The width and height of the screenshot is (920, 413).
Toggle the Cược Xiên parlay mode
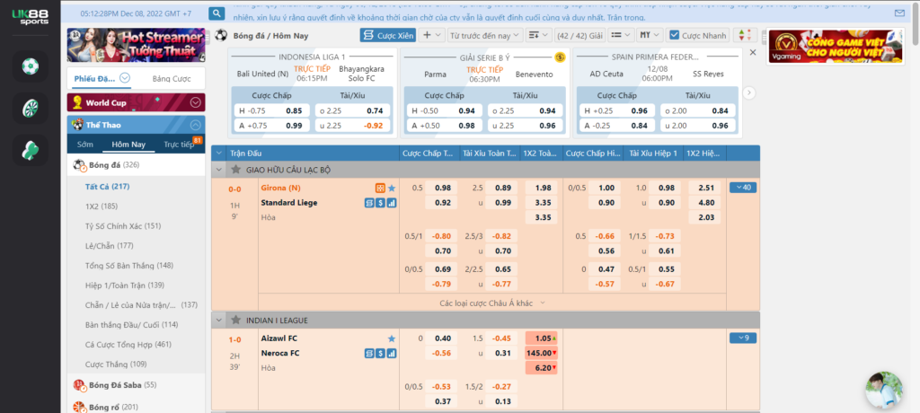pyautogui.click(x=388, y=35)
